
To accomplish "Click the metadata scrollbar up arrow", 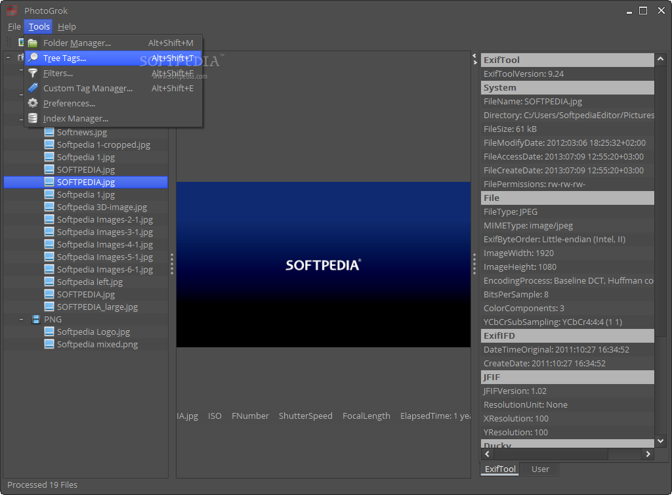I will (660, 58).
